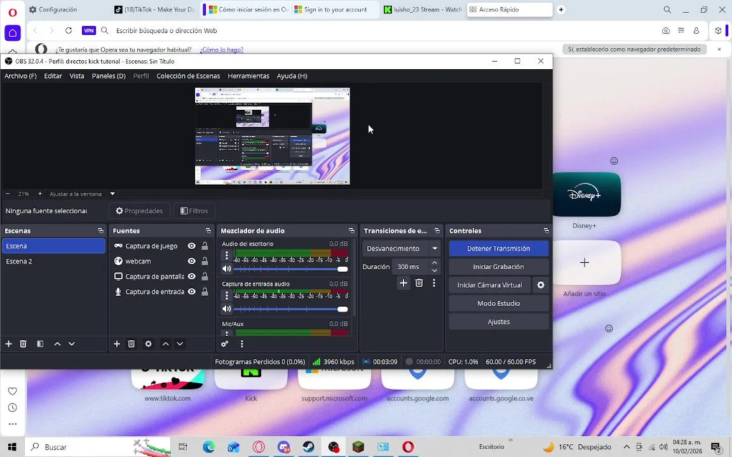The width and height of the screenshot is (732, 457).
Task: Open Audio del escritorio options dots
Action: click(227, 255)
